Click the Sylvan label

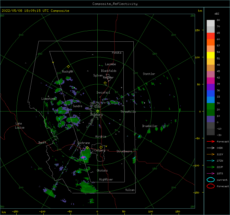(x=98, y=75)
